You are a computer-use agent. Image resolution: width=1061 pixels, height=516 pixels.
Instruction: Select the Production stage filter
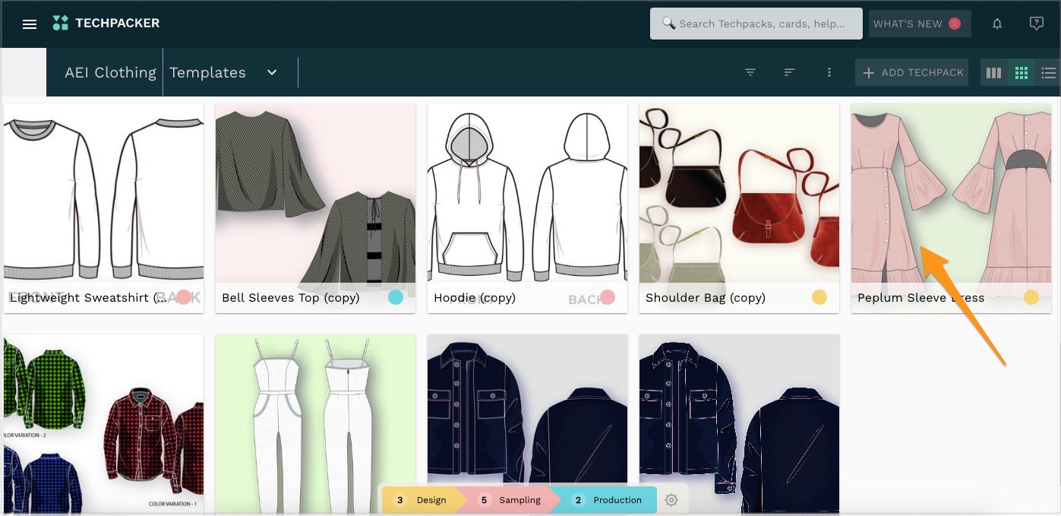[609, 500]
